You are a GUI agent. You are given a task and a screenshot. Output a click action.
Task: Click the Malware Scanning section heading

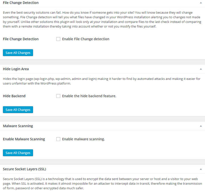[18, 126]
